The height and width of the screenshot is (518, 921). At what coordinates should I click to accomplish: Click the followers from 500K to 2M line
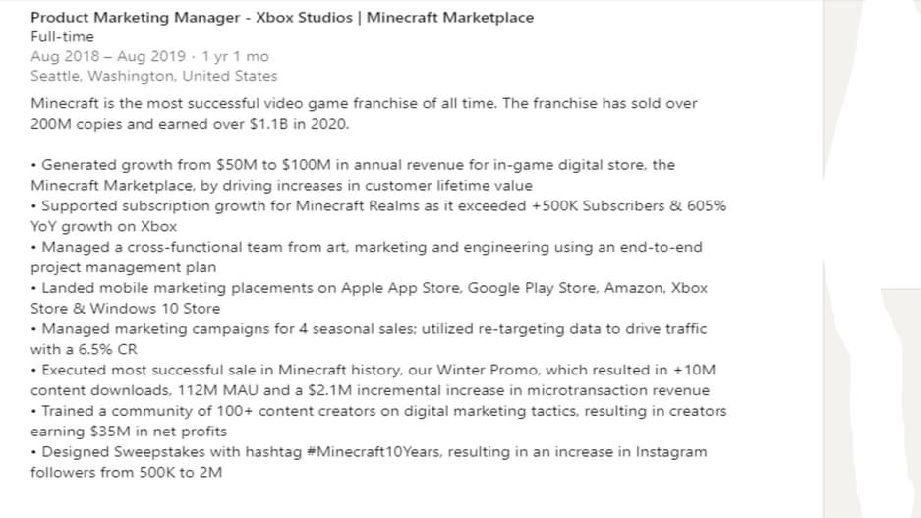tap(126, 473)
